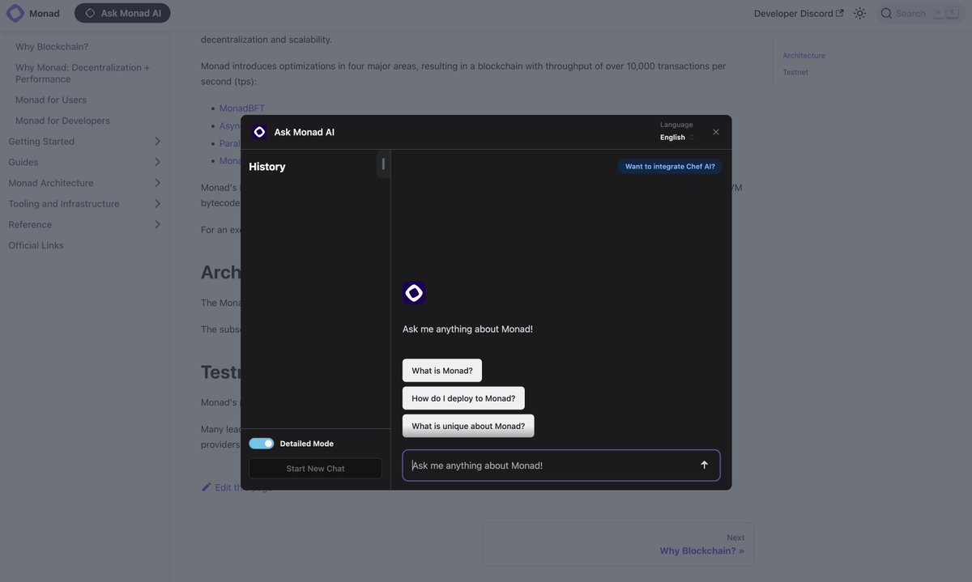
Task: Expand the Monad Architecture chevron
Action: [x=157, y=183]
